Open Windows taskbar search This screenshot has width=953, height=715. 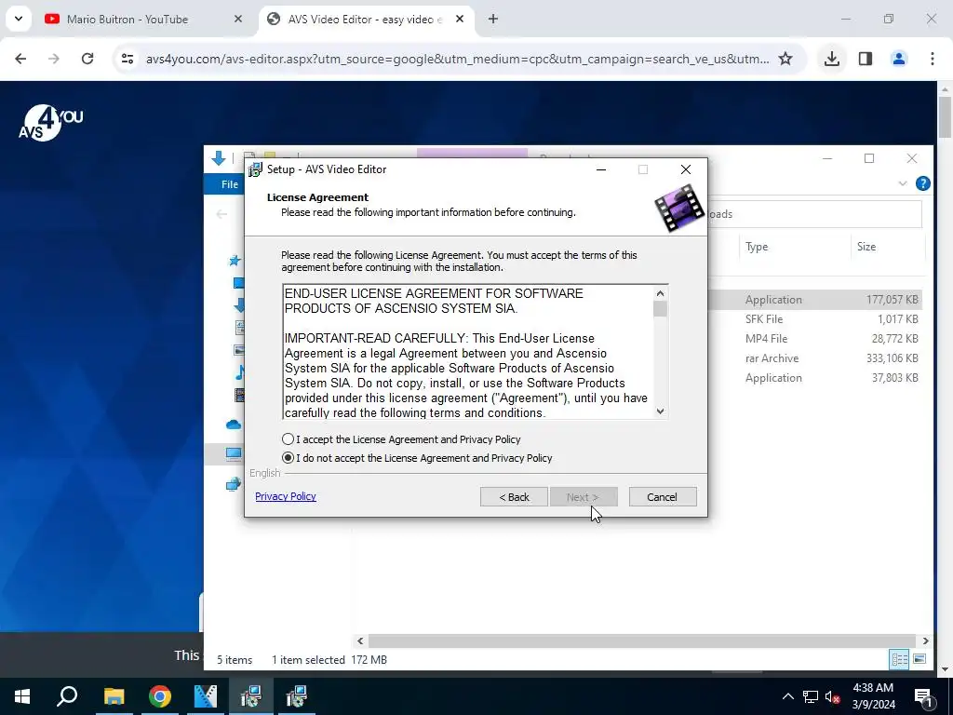click(x=67, y=696)
